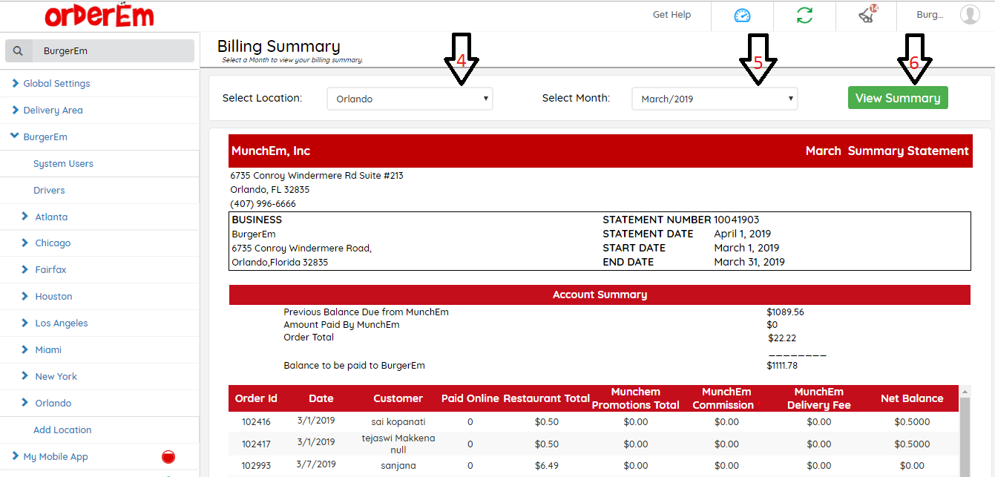Click the search magnifier icon
This screenshot has width=995, height=477.
click(19, 51)
